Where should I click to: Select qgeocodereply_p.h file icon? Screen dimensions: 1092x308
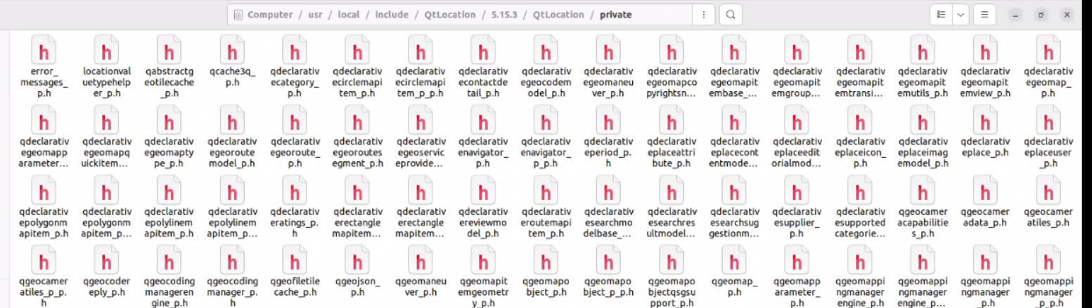107,260
